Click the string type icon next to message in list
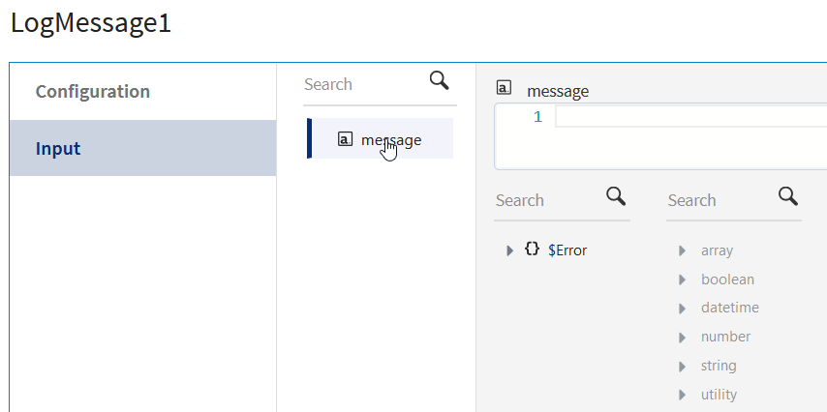827x412 pixels. 346,139
